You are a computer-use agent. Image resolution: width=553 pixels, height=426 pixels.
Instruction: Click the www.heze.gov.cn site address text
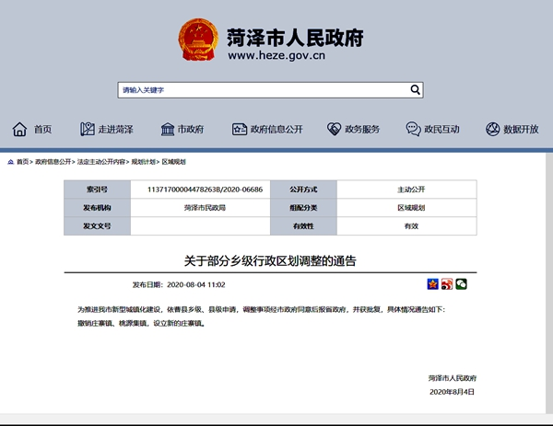coord(276,55)
